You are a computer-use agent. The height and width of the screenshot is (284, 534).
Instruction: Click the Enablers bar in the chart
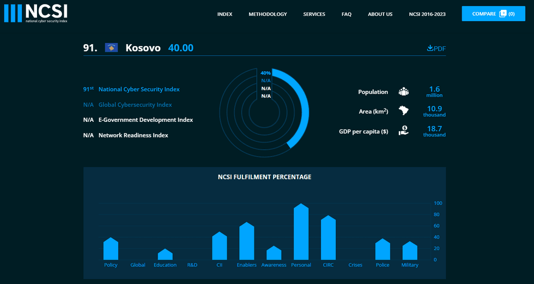(247, 242)
